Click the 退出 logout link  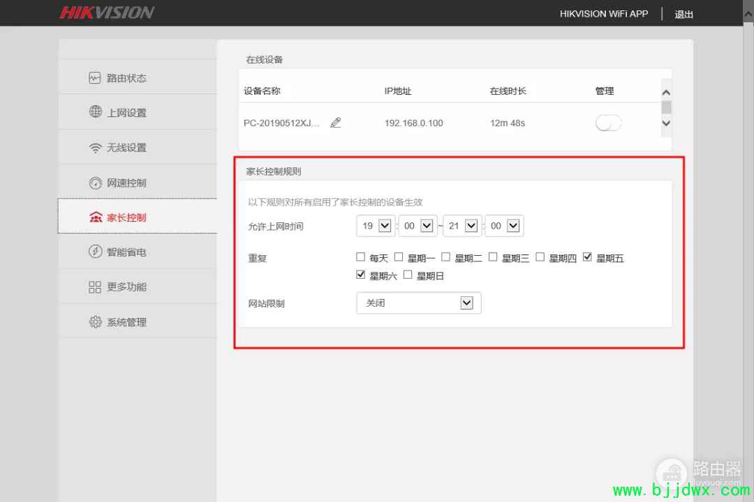click(x=683, y=14)
